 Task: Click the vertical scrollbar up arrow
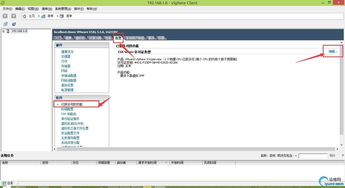341,43
